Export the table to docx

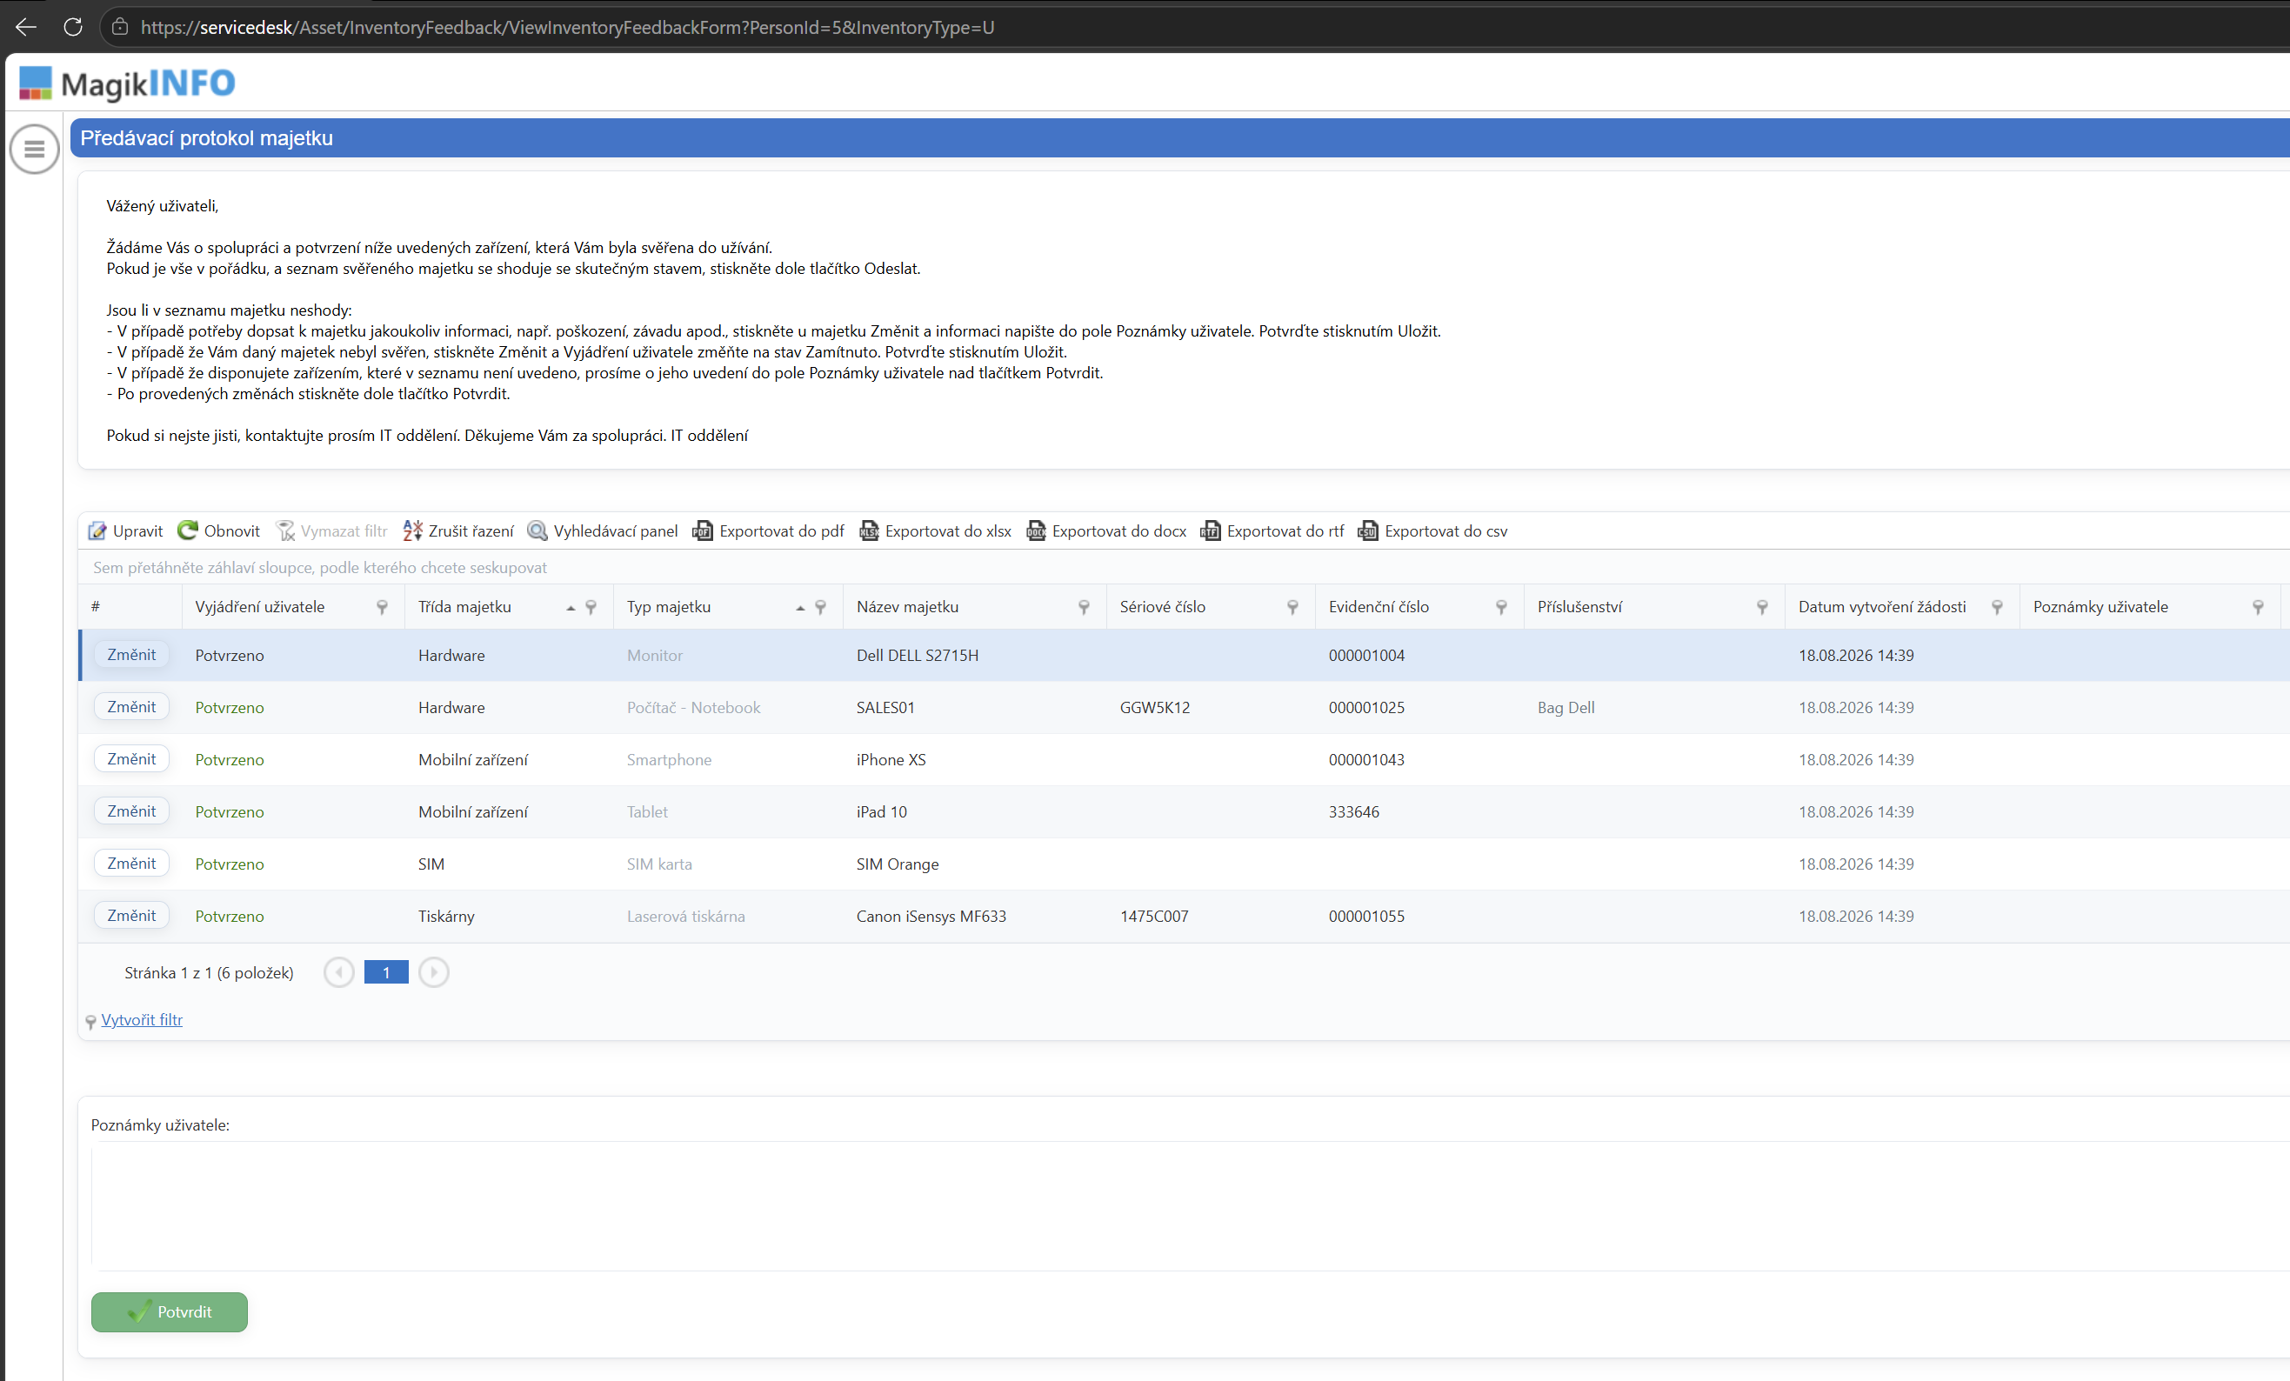(x=1106, y=530)
